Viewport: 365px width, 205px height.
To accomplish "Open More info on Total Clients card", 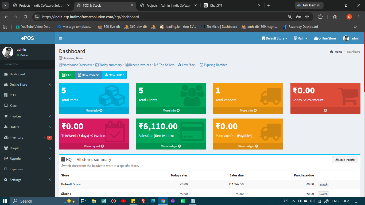I will (171, 111).
